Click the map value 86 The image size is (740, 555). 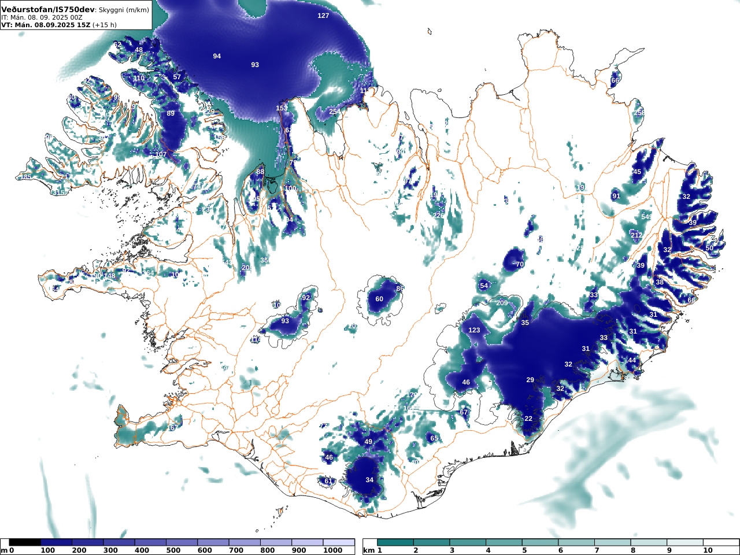(399, 288)
